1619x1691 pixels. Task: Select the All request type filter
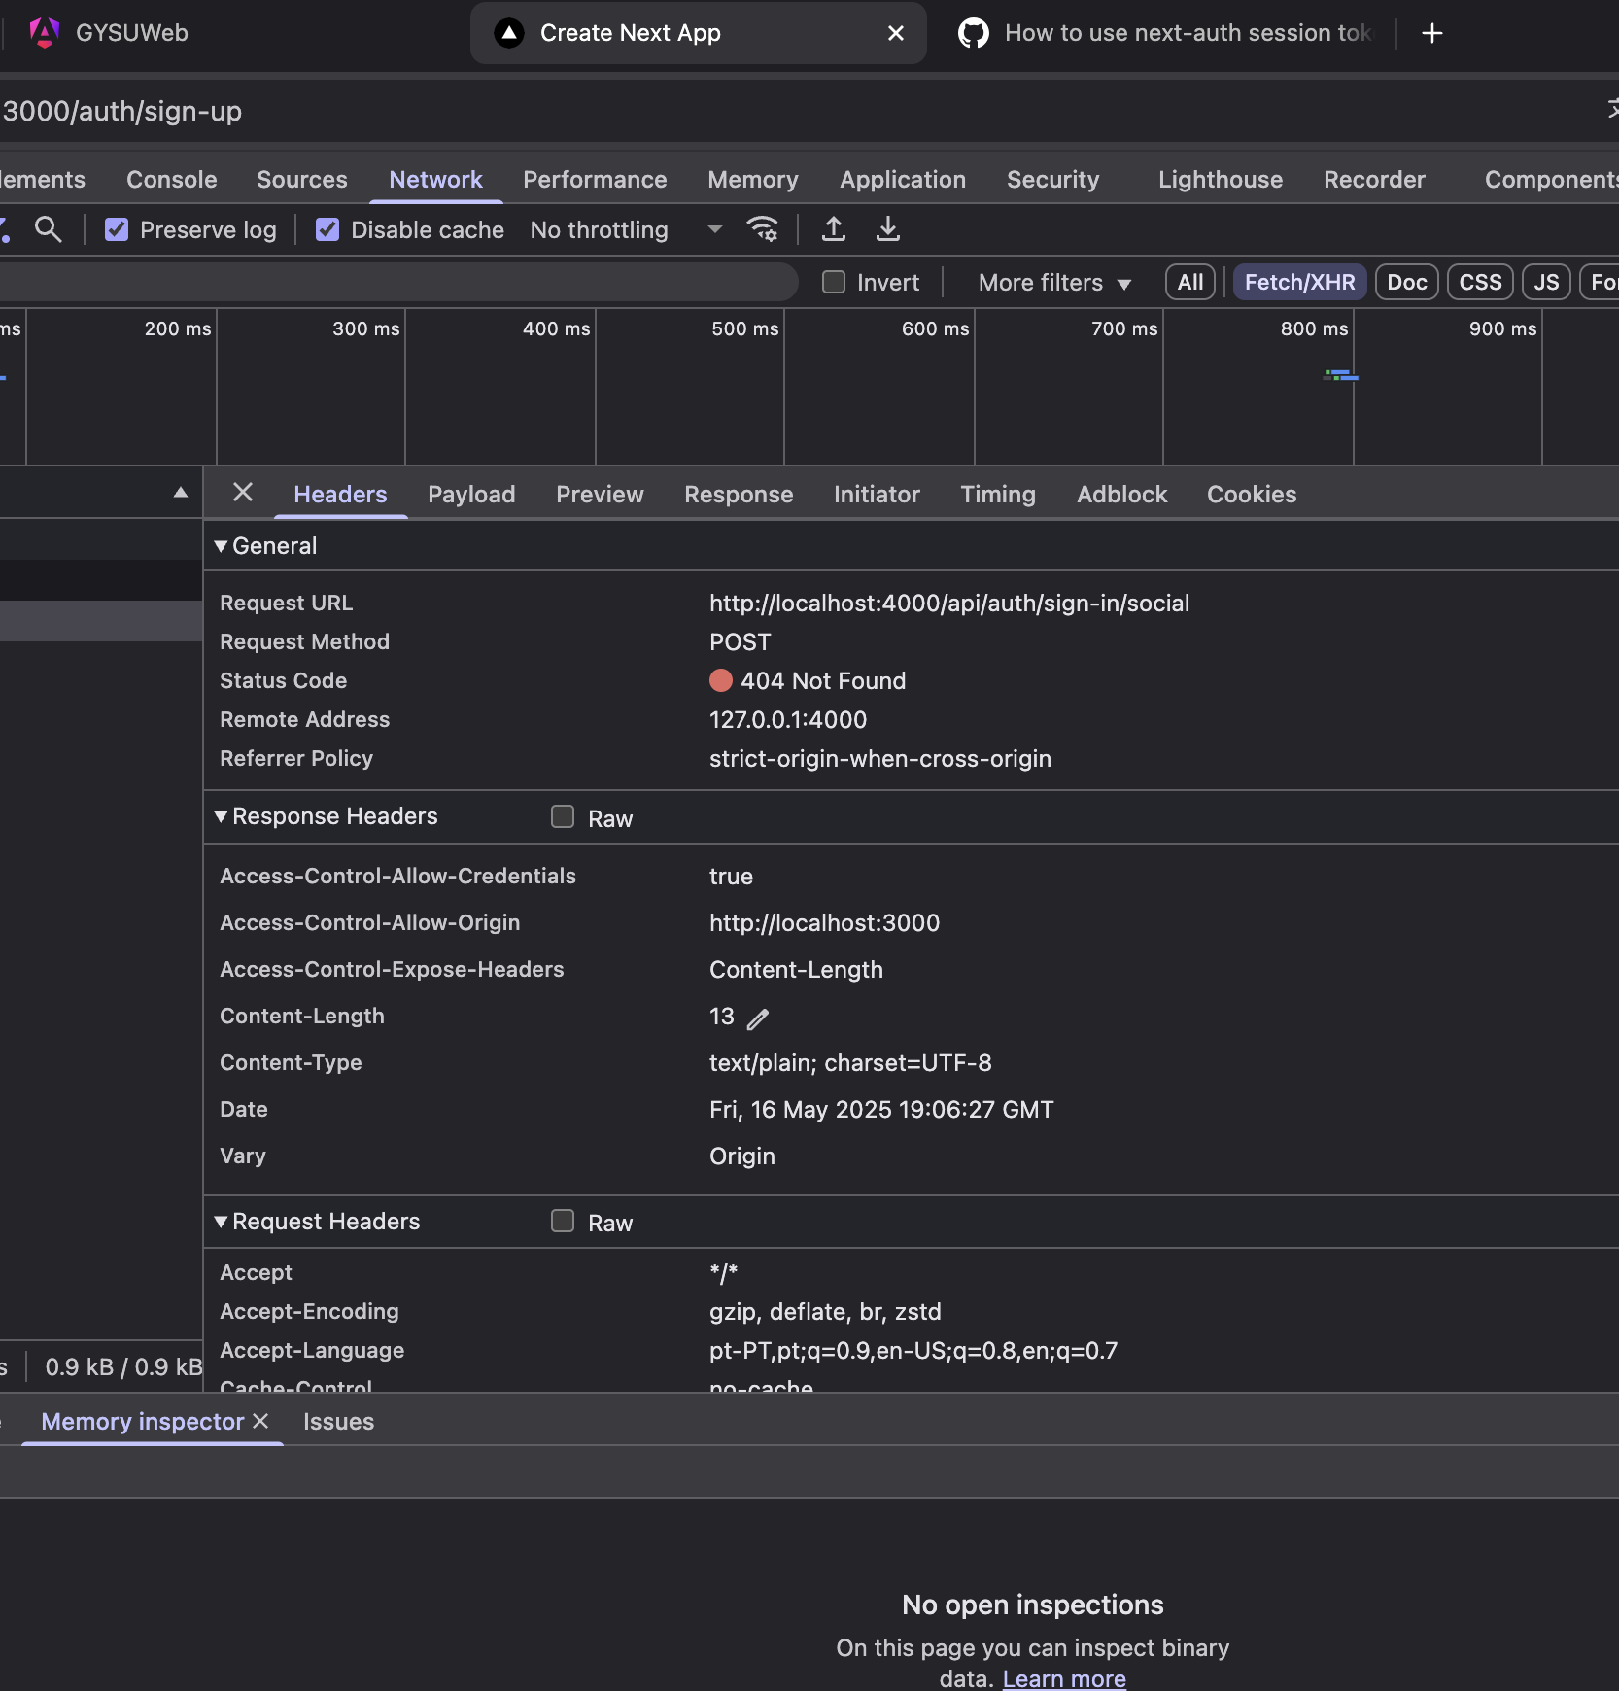pos(1190,282)
